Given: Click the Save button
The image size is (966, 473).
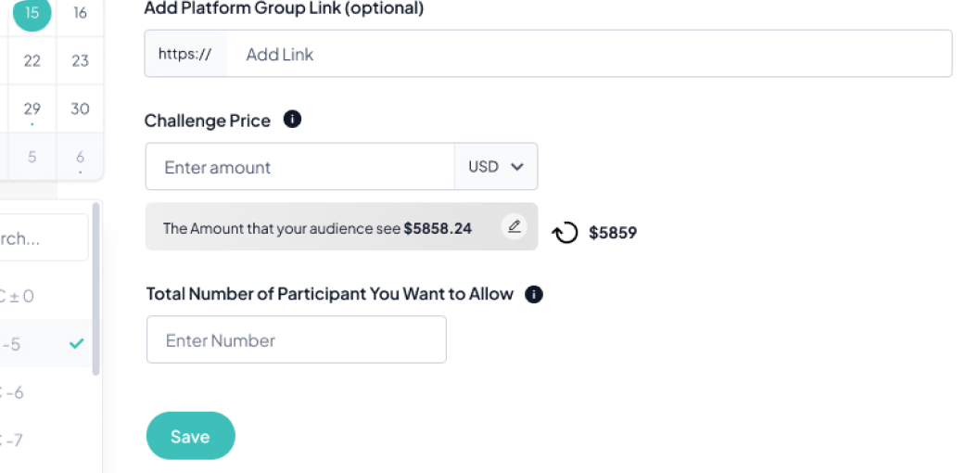Looking at the screenshot, I should point(190,436).
